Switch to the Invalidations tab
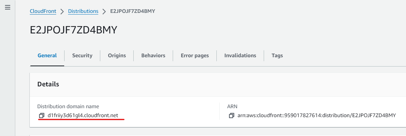 [x=240, y=56]
